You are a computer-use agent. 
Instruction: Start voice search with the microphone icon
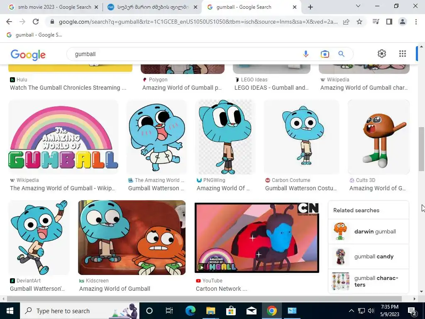point(306,54)
